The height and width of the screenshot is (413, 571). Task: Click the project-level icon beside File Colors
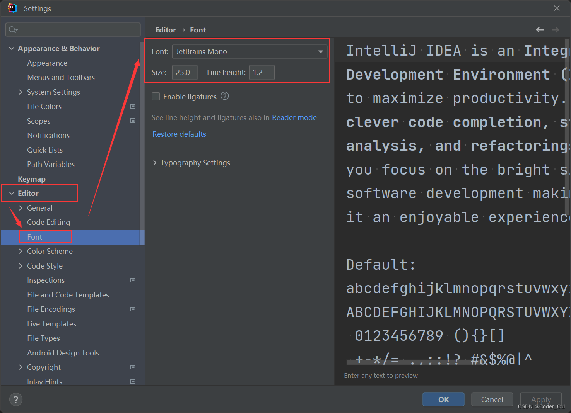(x=133, y=106)
